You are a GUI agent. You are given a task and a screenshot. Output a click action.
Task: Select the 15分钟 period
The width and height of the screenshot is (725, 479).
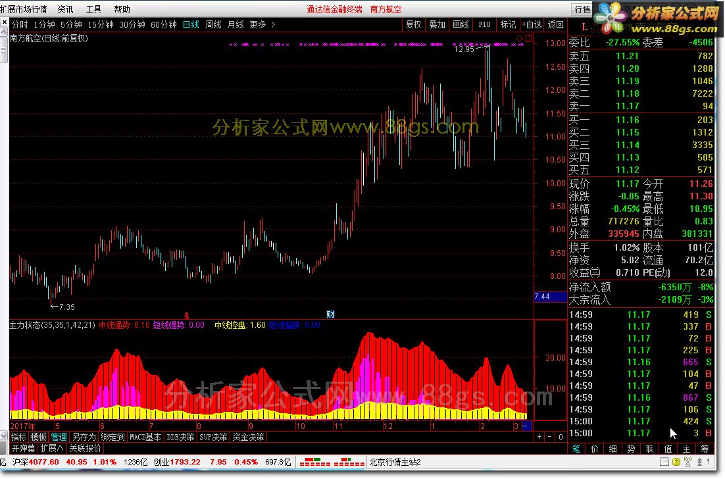(x=101, y=24)
